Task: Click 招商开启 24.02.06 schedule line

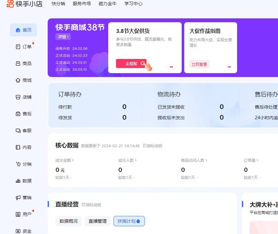Action: 72,48
